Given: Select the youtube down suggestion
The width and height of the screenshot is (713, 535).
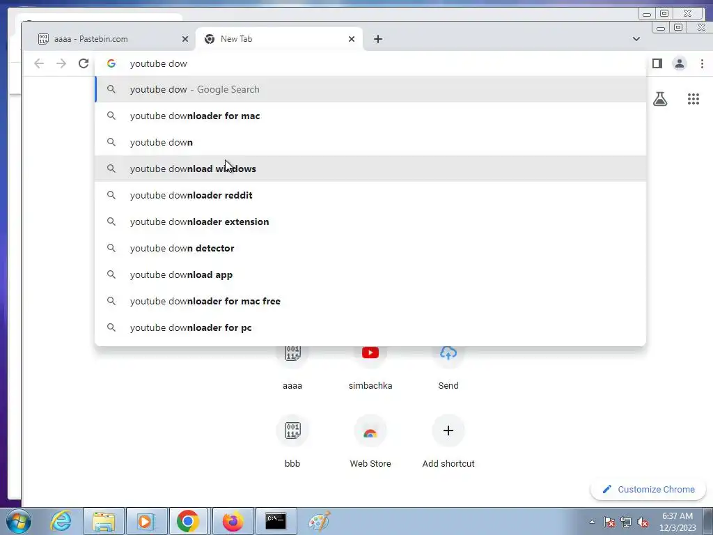Looking at the screenshot, I should tap(370, 142).
